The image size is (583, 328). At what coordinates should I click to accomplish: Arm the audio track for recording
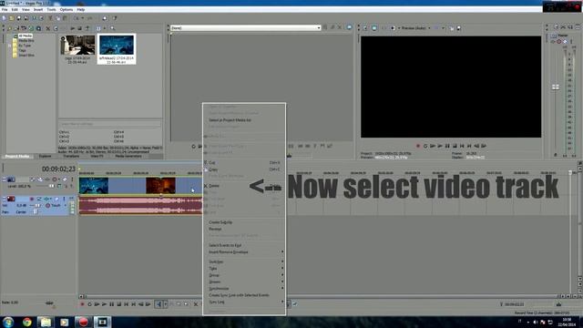coord(32,200)
